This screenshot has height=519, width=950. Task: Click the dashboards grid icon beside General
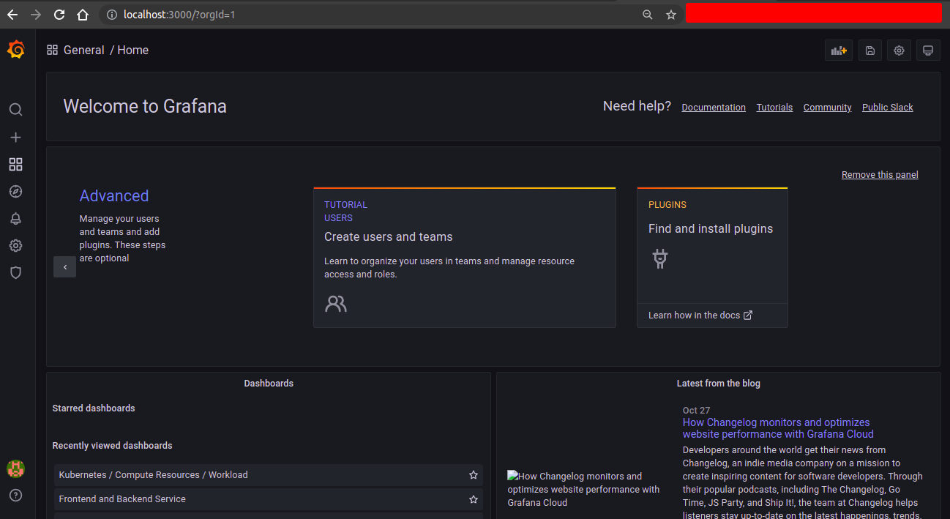[x=52, y=50]
